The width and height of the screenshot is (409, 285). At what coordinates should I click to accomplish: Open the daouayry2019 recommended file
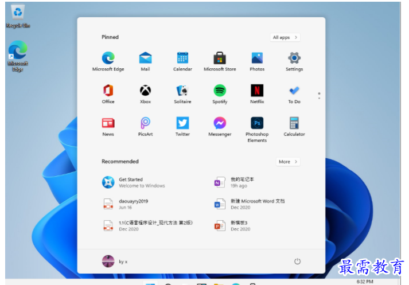[125, 204]
